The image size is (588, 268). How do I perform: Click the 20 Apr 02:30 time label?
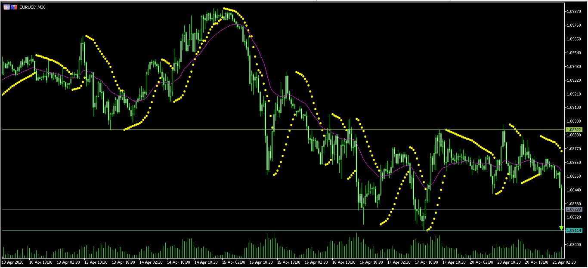click(481, 262)
